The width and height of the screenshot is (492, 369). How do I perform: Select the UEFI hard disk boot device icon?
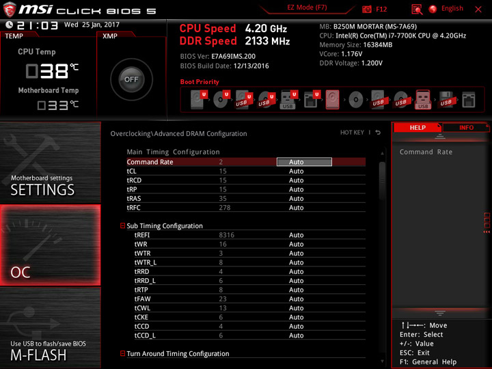tap(199, 100)
